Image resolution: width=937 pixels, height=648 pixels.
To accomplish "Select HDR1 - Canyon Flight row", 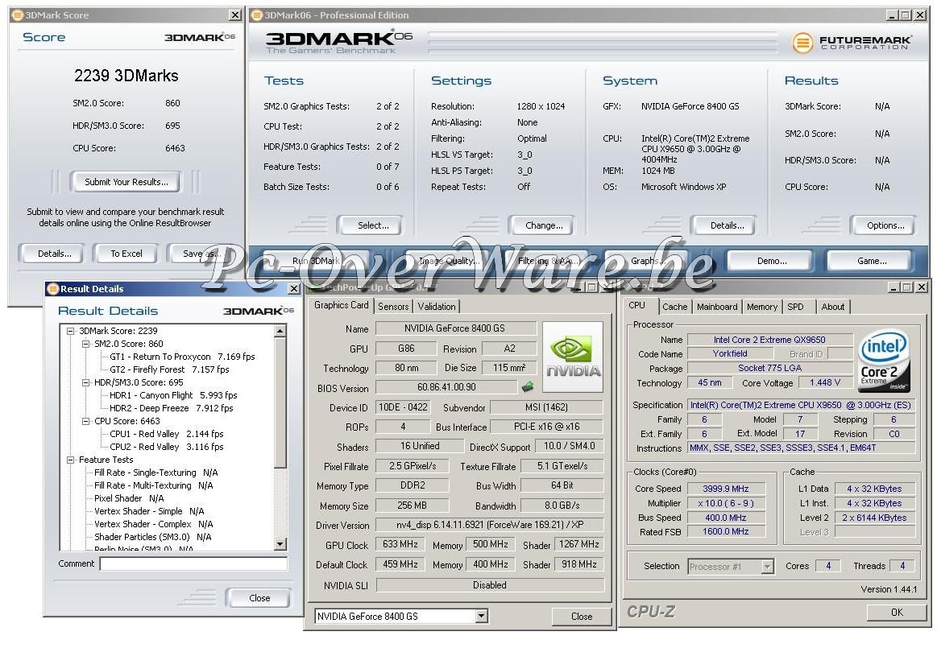I will pos(173,395).
